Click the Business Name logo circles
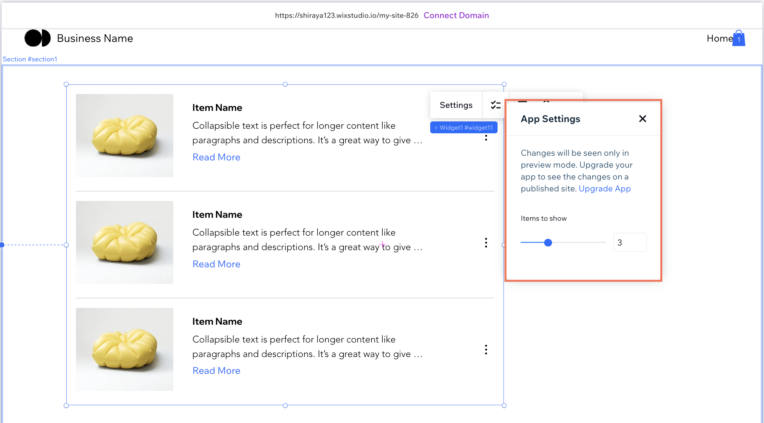 pos(38,38)
